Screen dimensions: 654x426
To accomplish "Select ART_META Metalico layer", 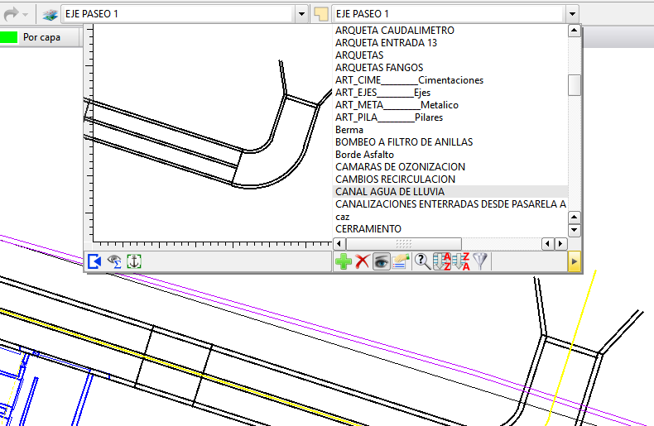I will coord(450,105).
